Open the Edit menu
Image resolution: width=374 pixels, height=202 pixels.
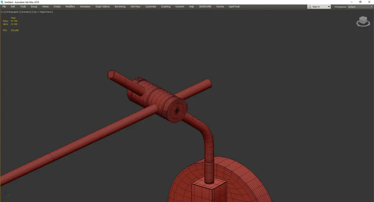click(13, 7)
